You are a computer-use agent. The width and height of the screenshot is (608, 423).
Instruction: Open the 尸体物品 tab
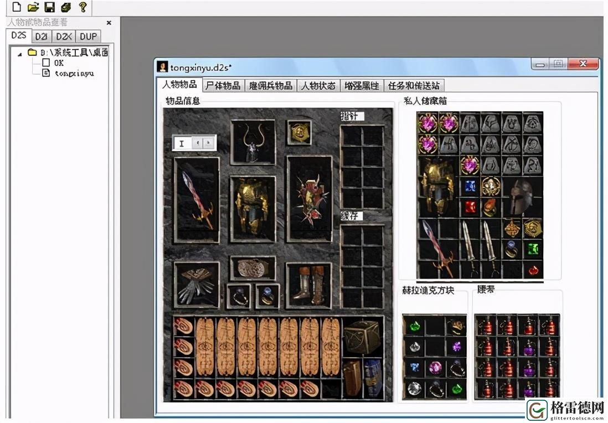(223, 86)
